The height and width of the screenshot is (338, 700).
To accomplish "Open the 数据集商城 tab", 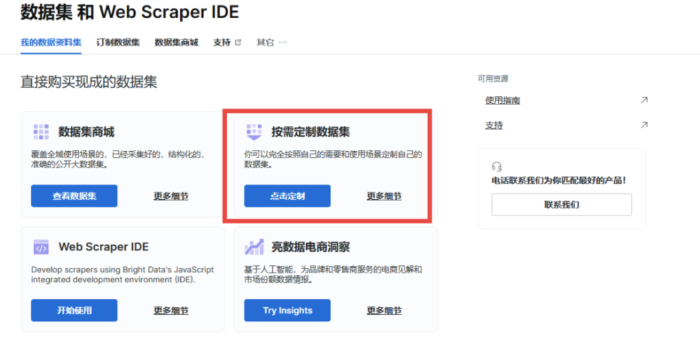I will [176, 42].
